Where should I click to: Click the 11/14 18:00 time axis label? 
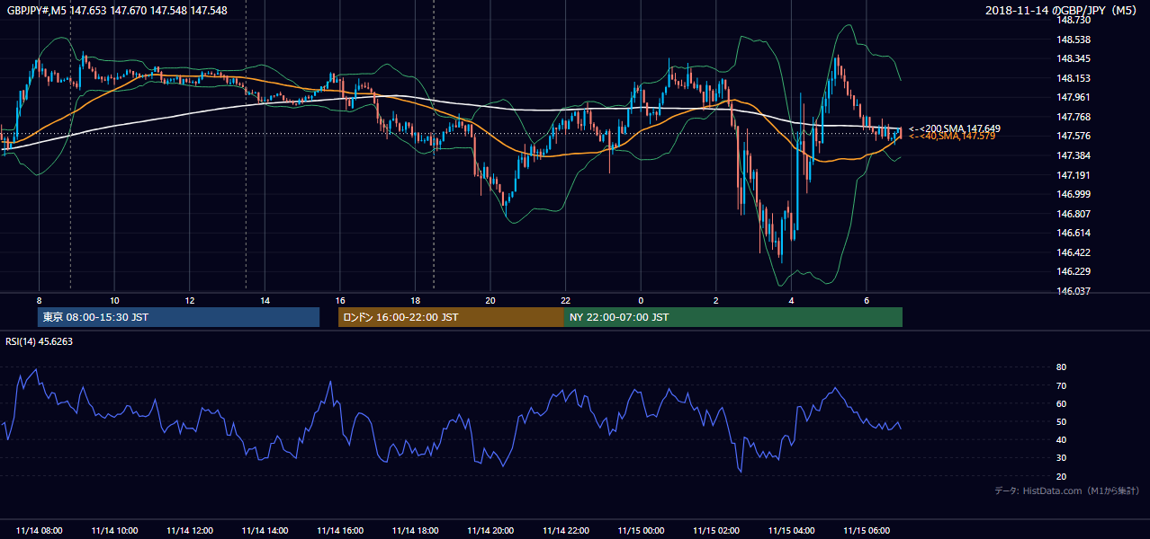[415, 531]
